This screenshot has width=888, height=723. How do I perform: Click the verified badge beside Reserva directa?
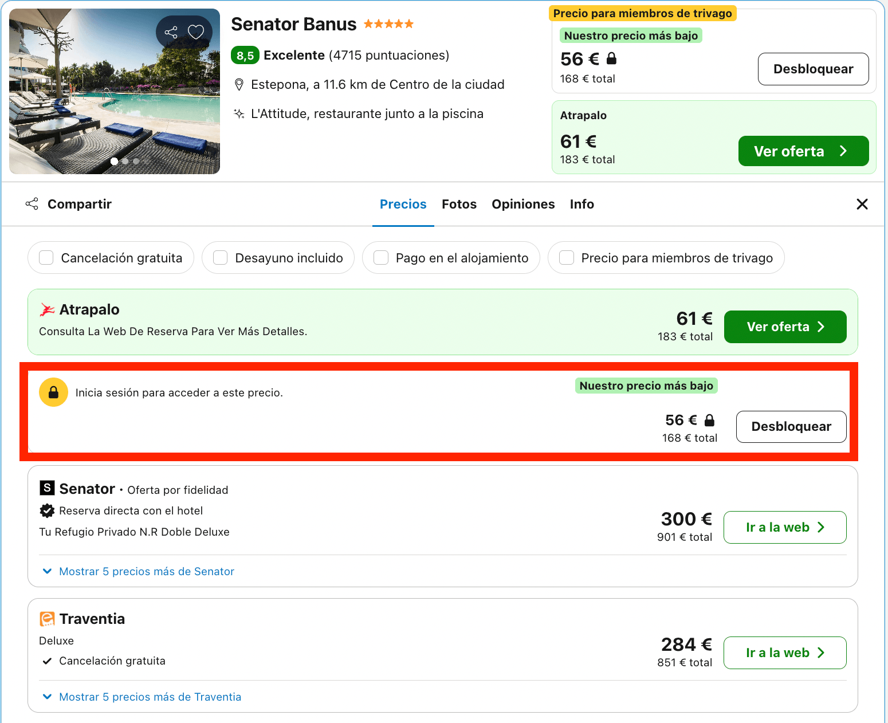(47, 510)
